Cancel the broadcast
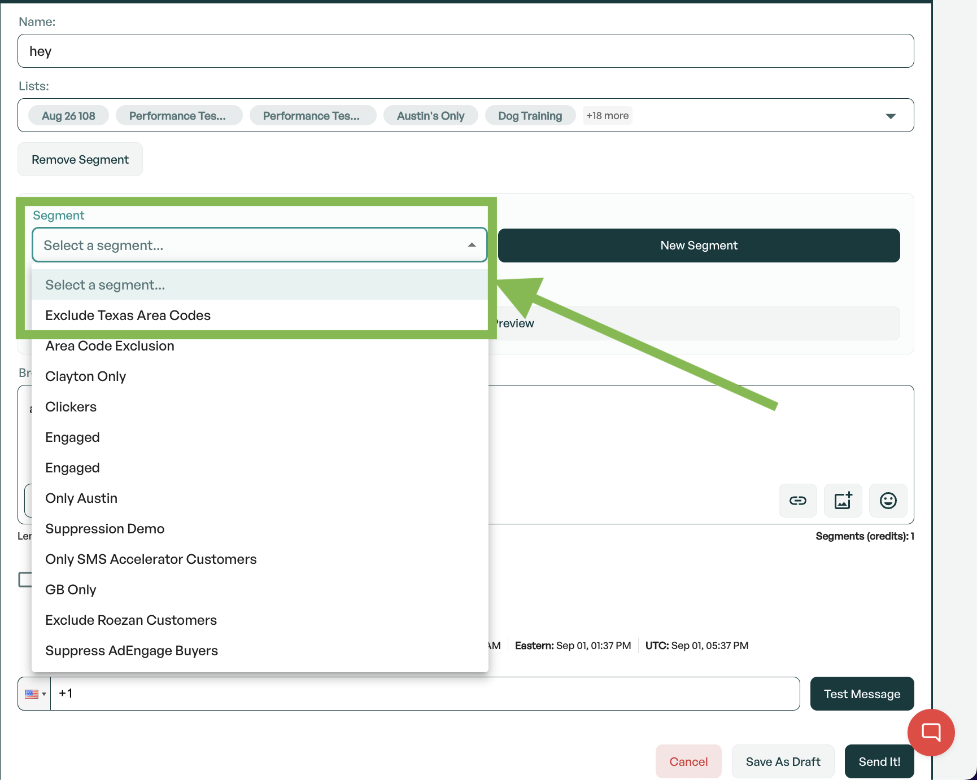 (x=688, y=761)
